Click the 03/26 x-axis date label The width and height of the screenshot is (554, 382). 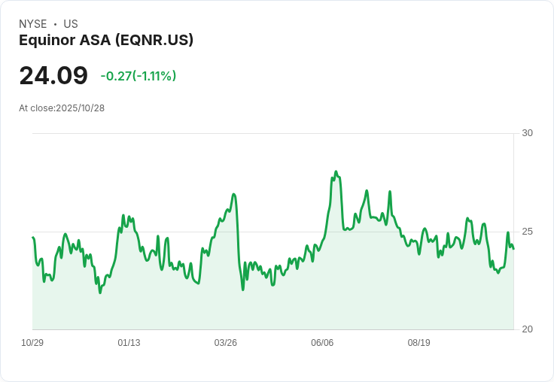pyautogui.click(x=225, y=342)
